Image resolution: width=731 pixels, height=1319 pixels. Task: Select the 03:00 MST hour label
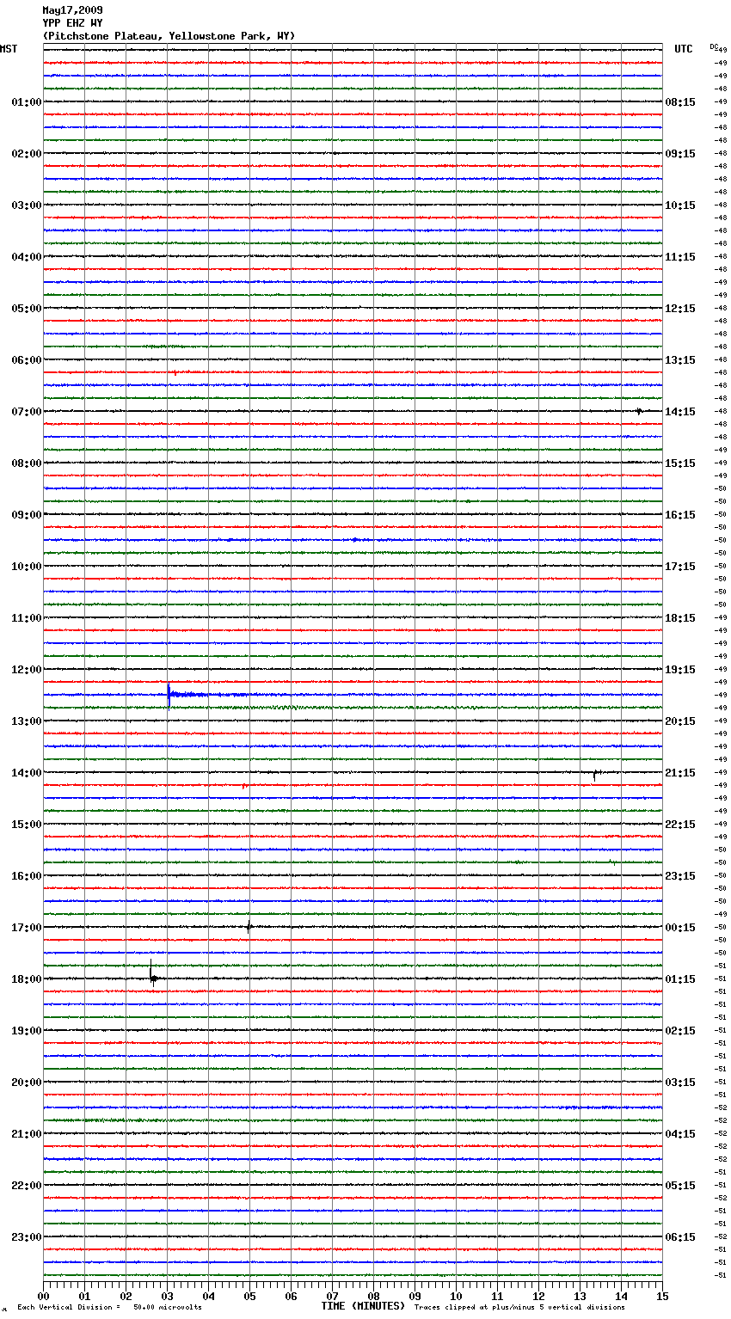pos(27,206)
